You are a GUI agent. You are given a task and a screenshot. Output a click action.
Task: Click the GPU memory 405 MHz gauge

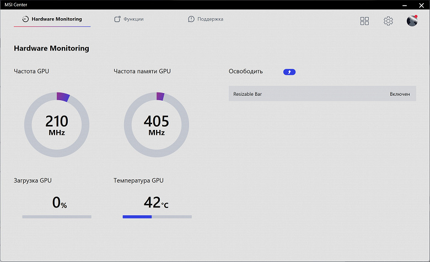coord(156,124)
